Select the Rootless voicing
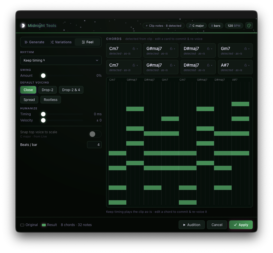Viewport: 273px width, 253px height. point(51,100)
